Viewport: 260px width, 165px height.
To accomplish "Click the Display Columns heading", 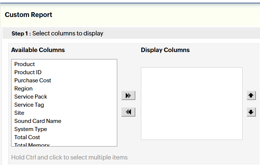I will [x=165, y=50].
